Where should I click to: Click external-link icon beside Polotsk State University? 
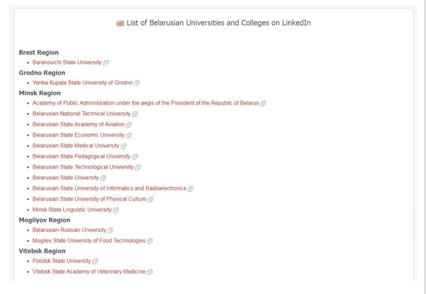point(95,261)
